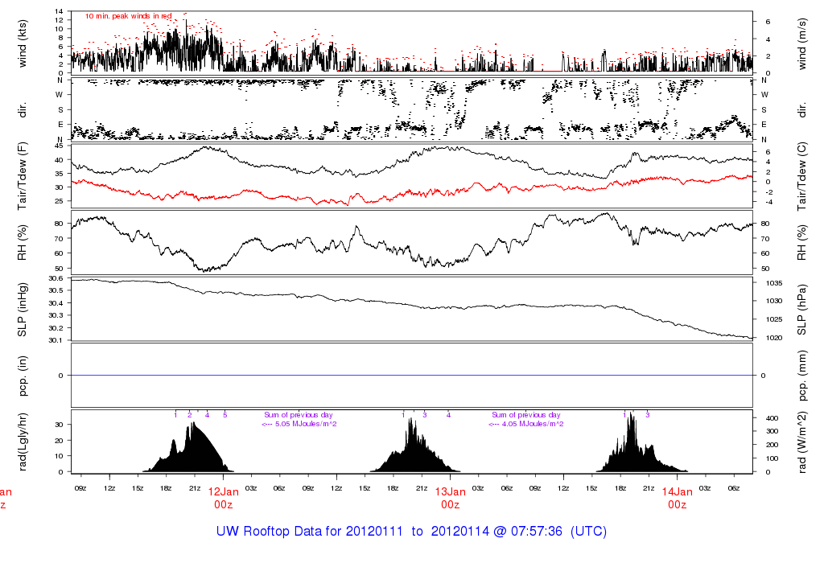
Task: Select the "wind (kts)" axis label
Action: pyautogui.click(x=22, y=43)
